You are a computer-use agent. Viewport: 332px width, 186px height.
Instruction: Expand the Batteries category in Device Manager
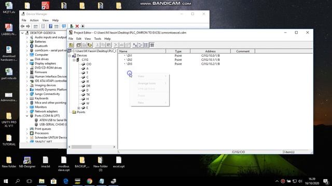click(27, 42)
